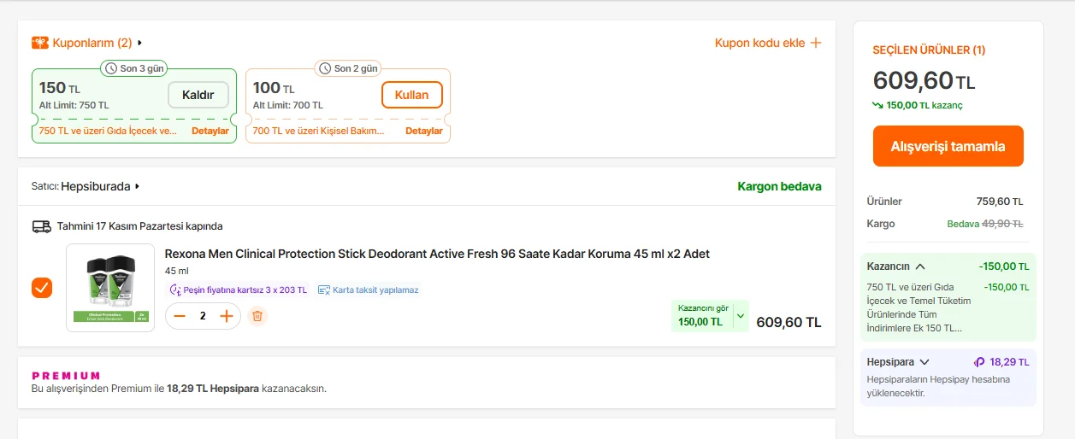Image resolution: width=1075 pixels, height=439 pixels.
Task: Click the Kuponlarım coupon icon
Action: [x=40, y=43]
